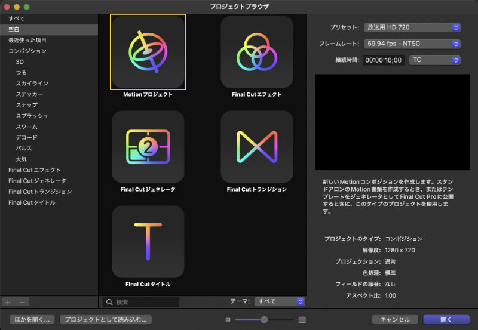Open the テーマ dropdown menu

coord(280,302)
